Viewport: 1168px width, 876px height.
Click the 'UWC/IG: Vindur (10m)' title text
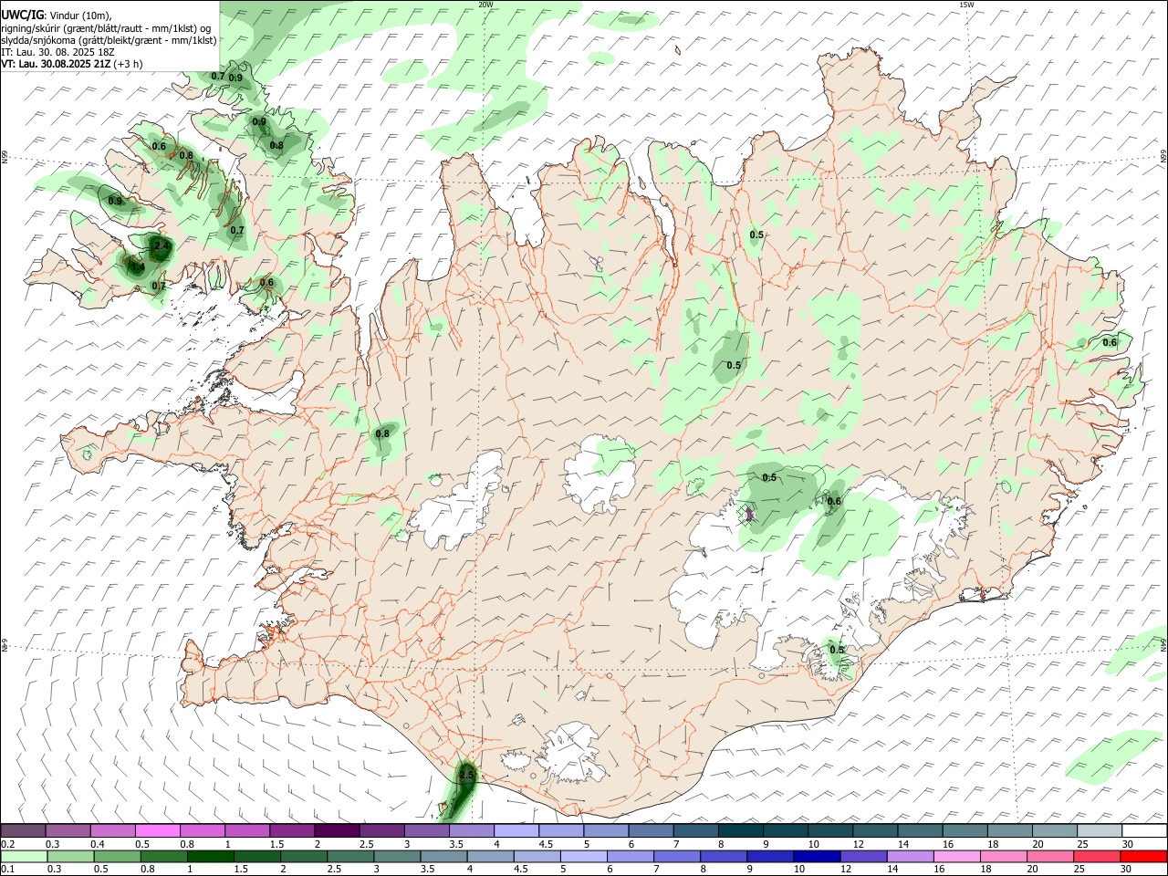pos(56,15)
